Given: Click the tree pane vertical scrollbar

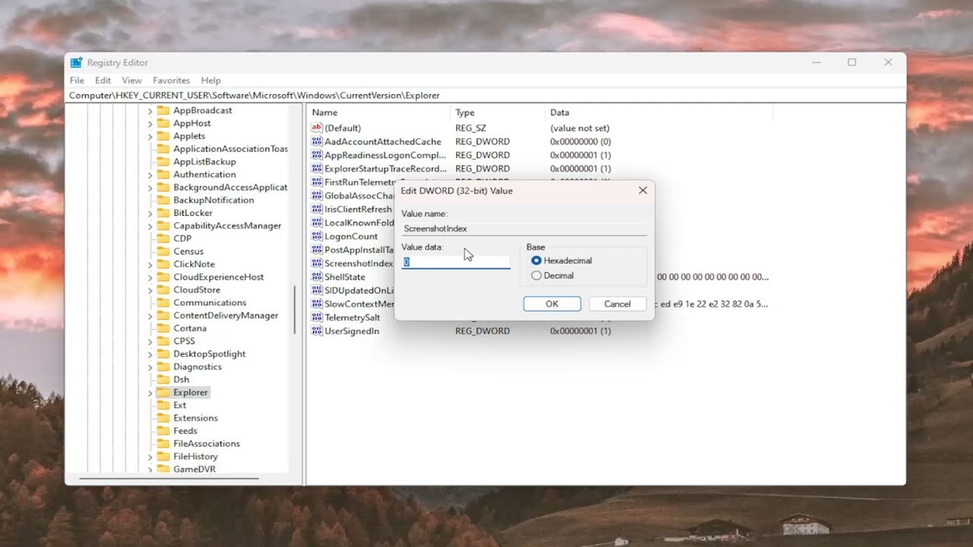Looking at the screenshot, I should tap(294, 310).
